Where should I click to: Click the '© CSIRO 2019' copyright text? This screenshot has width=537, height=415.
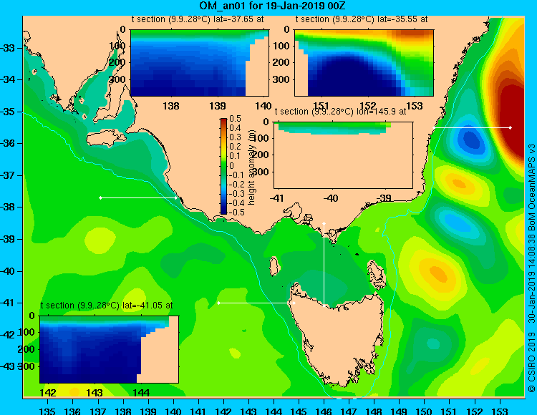tap(532, 363)
